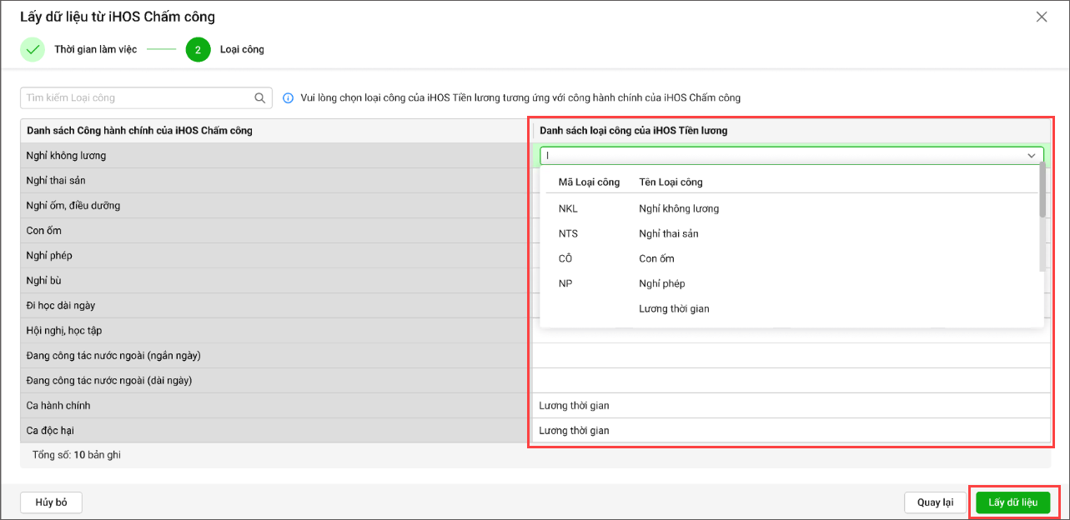
Task: Click the Nghỉ không lương row in left list
Action: pyautogui.click(x=275, y=156)
